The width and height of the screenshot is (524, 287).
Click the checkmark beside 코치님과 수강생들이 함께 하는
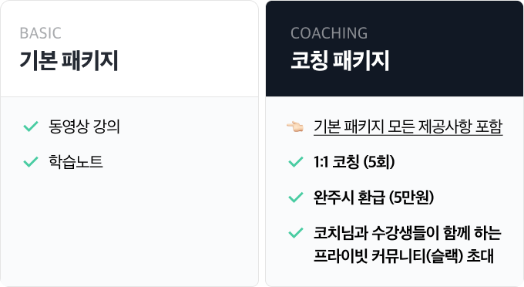click(x=296, y=233)
